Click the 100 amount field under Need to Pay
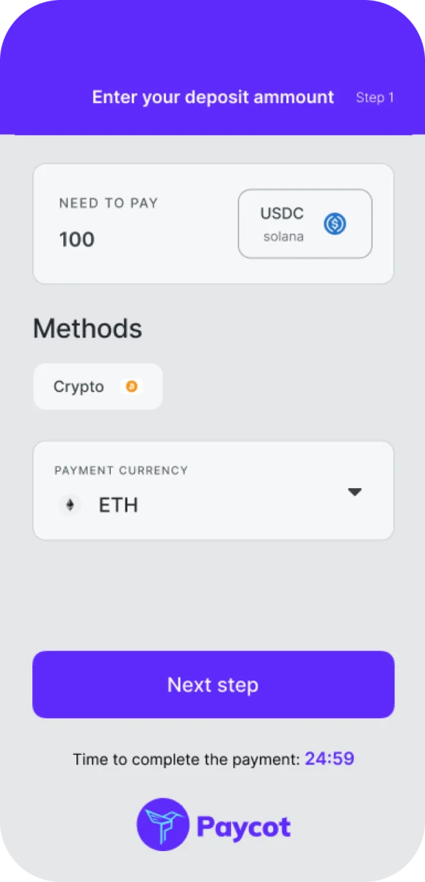 tap(76, 239)
